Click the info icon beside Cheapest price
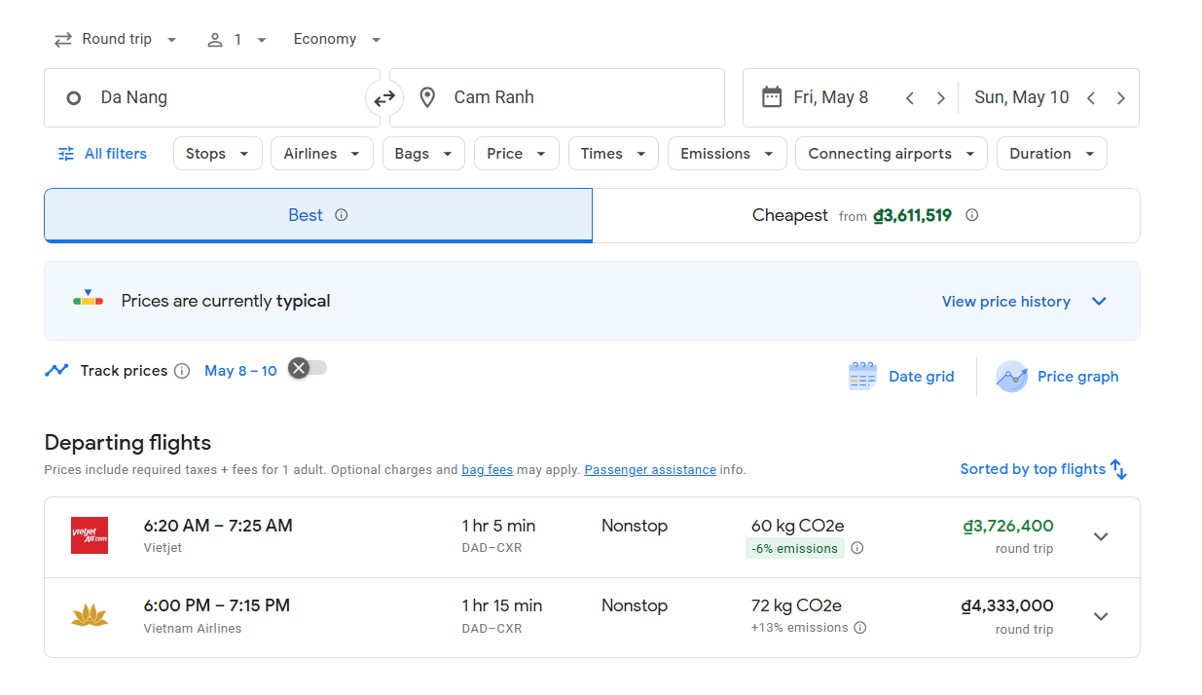The width and height of the screenshot is (1202, 695). (971, 215)
